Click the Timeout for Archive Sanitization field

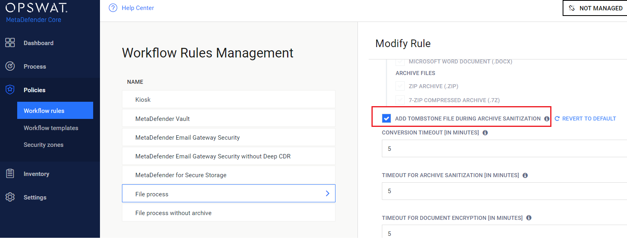504,191
